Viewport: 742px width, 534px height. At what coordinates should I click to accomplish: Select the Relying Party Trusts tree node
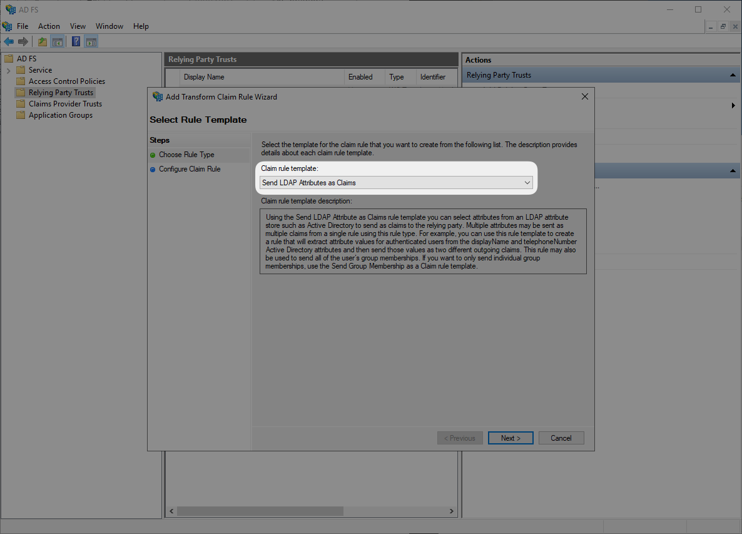pos(59,92)
